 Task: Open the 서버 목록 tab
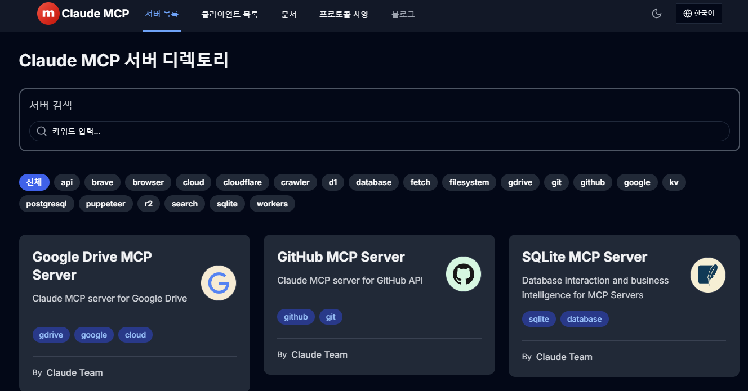click(x=162, y=14)
